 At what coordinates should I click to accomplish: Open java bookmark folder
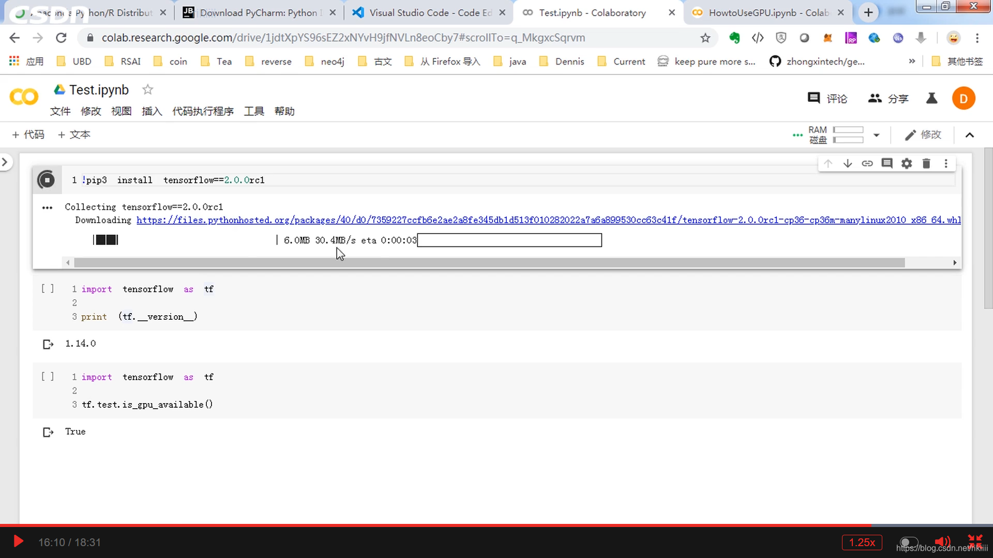pos(510,61)
